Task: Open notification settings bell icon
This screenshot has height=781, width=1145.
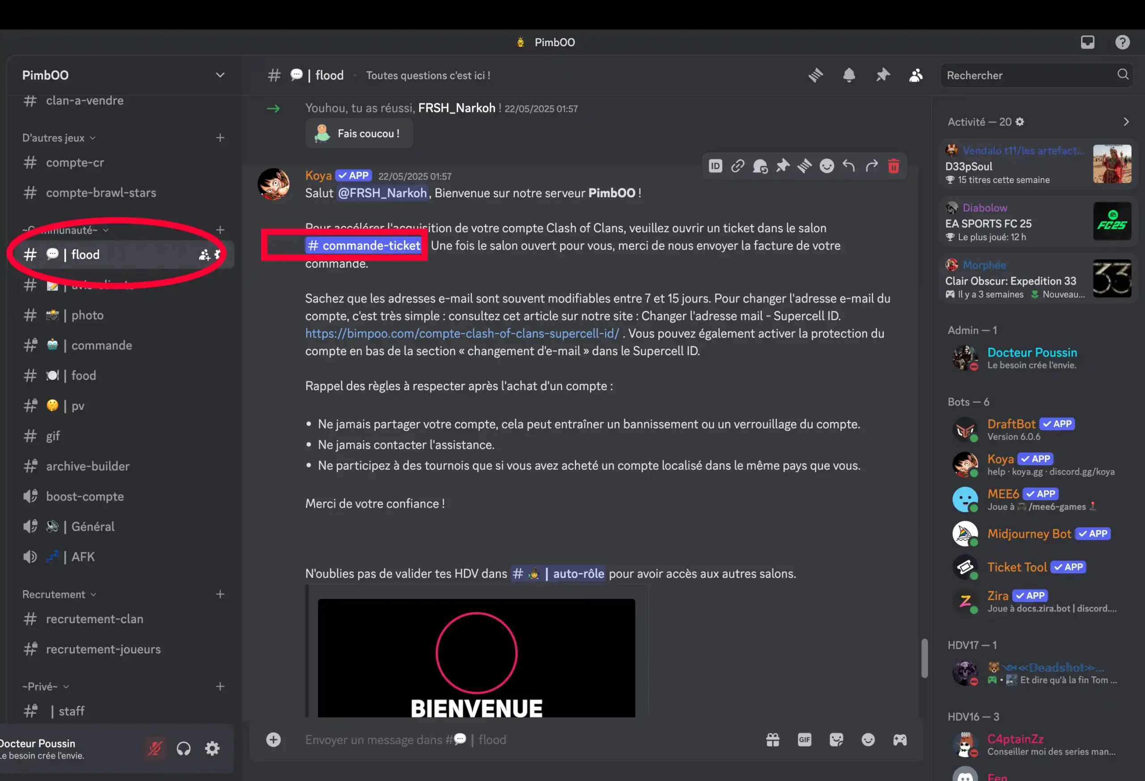Action: pyautogui.click(x=849, y=76)
